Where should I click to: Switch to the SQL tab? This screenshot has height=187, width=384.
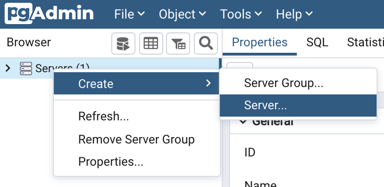pyautogui.click(x=317, y=43)
